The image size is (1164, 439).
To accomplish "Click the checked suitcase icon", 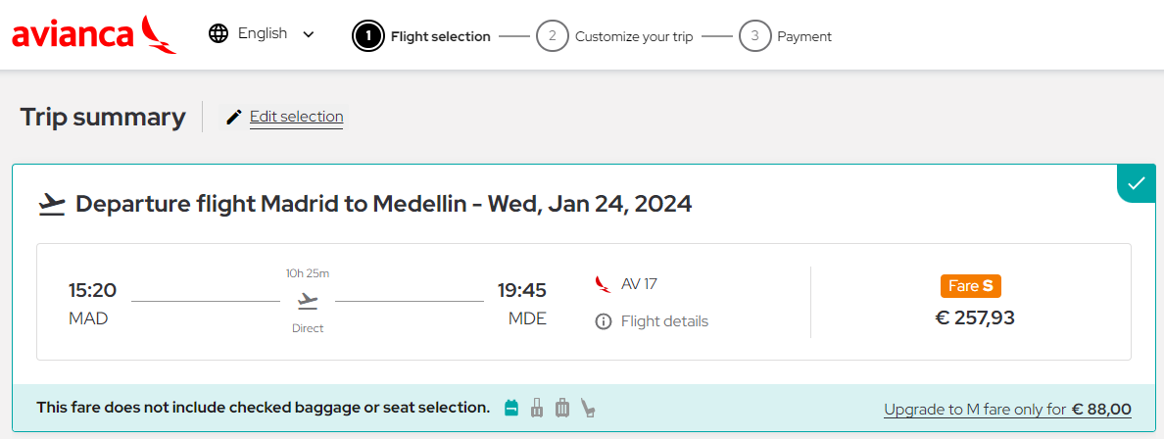I will (x=562, y=408).
